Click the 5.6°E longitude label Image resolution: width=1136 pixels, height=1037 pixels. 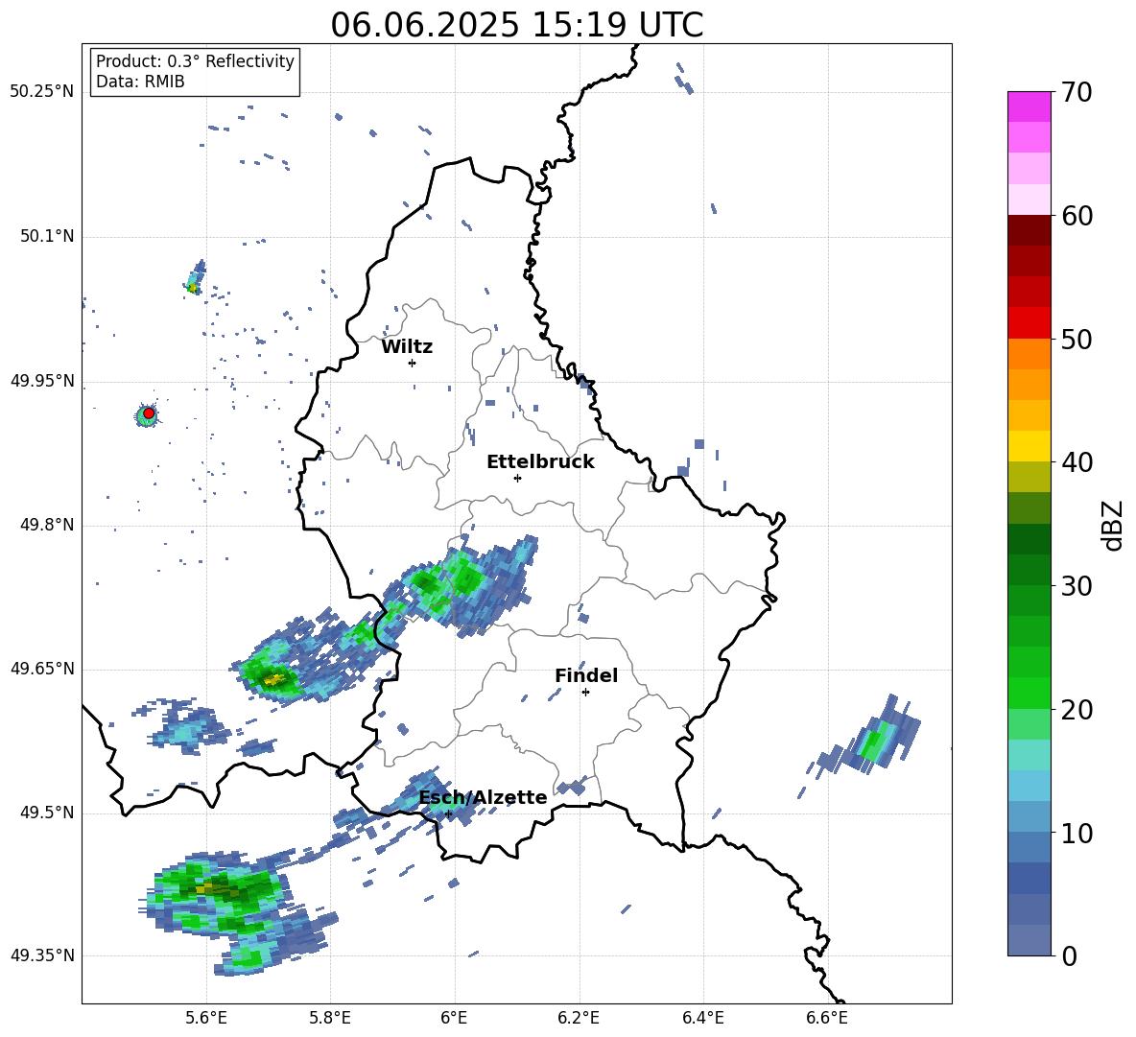tap(206, 1018)
